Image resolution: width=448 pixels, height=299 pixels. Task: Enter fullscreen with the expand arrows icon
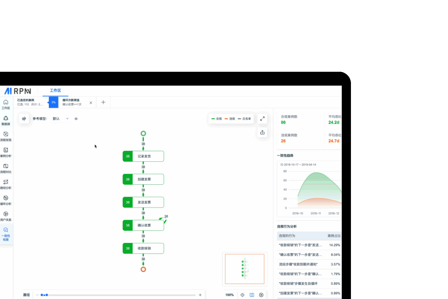(x=262, y=118)
